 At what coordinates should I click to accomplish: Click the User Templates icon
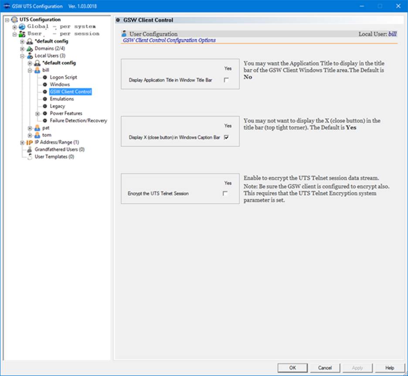(30, 157)
